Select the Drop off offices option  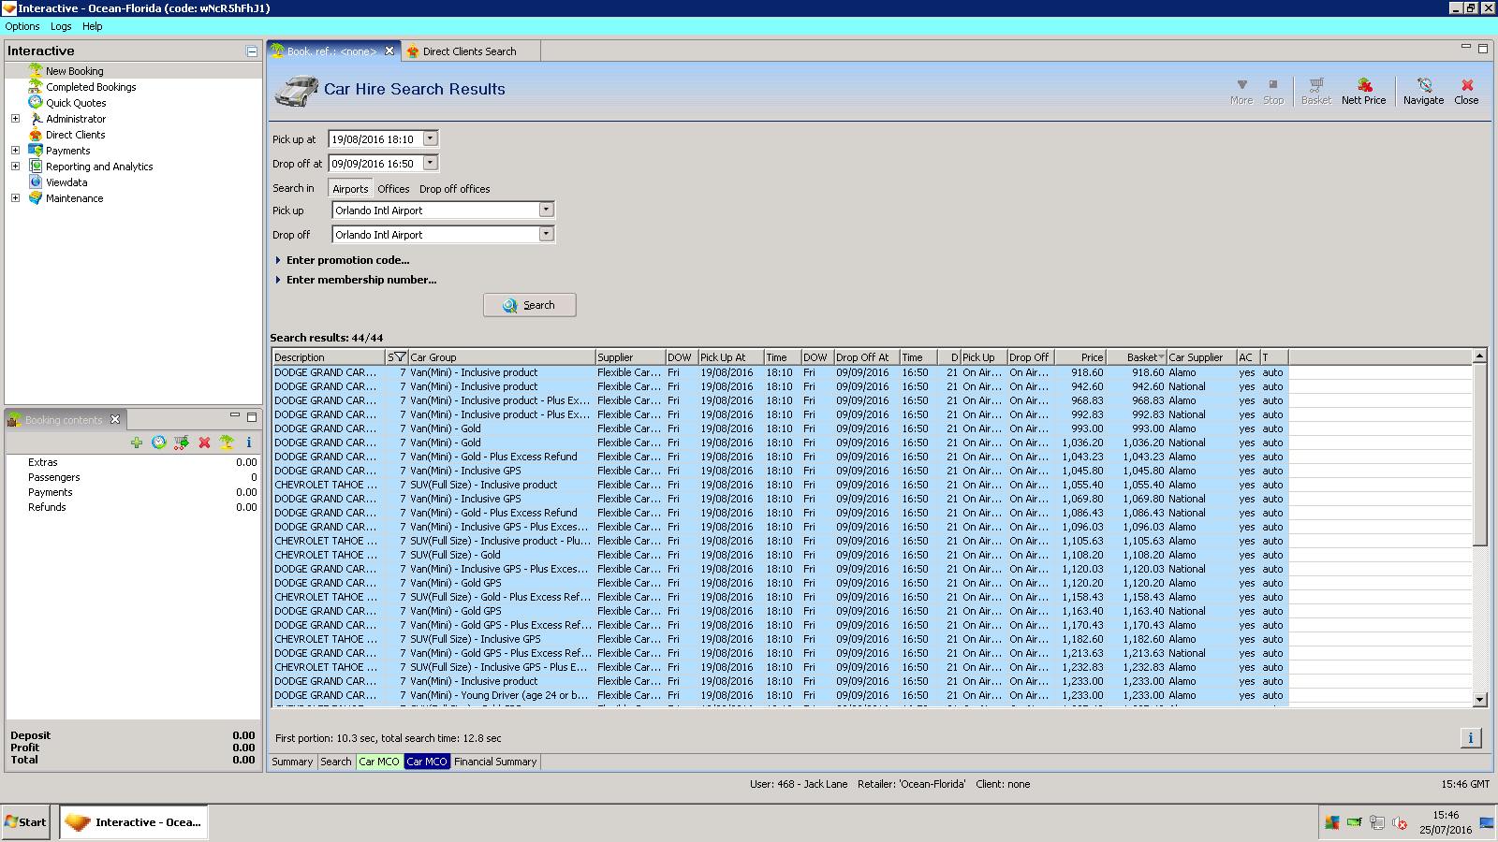[454, 189]
